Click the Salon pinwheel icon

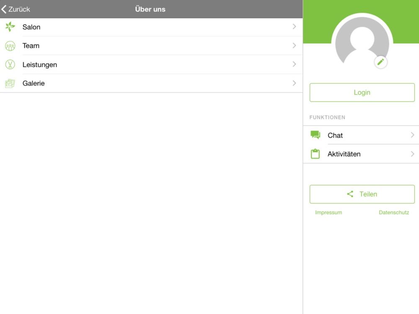(x=10, y=27)
